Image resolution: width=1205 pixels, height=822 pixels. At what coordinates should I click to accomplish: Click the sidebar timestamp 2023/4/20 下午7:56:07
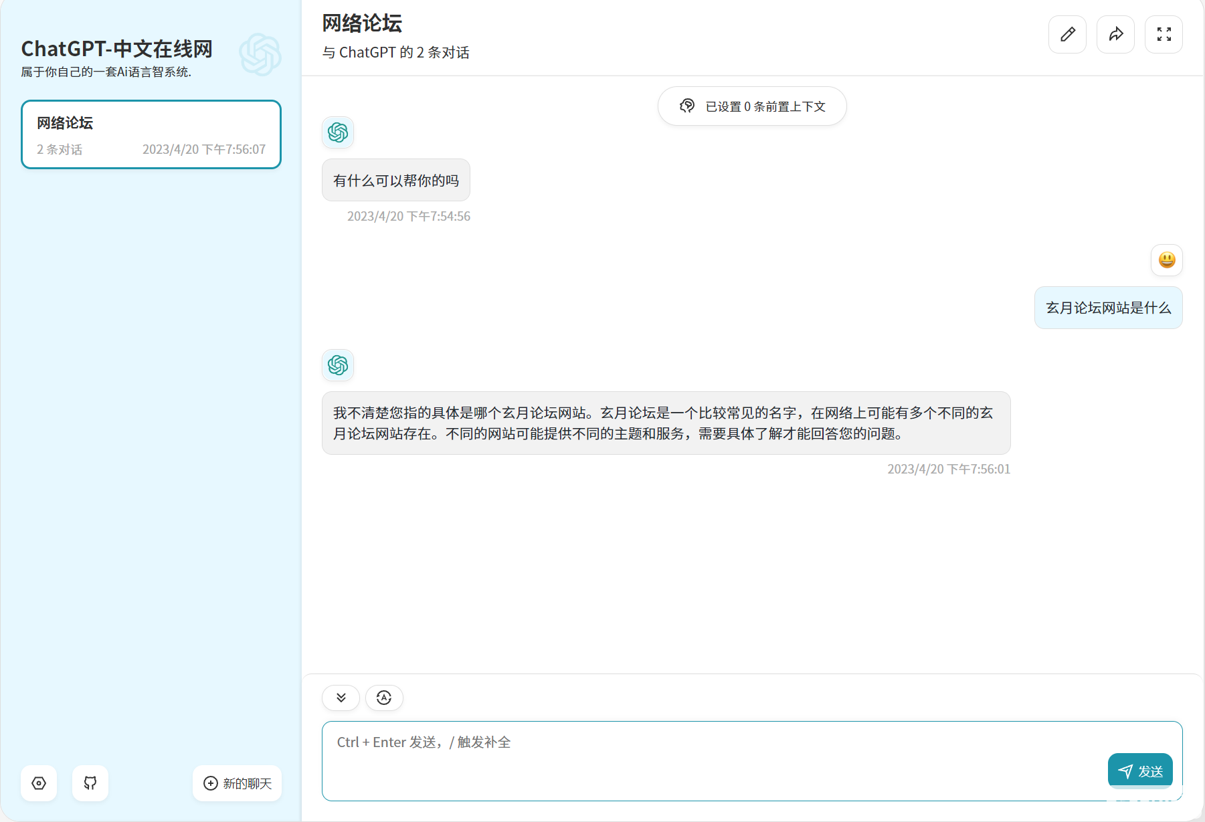[x=204, y=149]
